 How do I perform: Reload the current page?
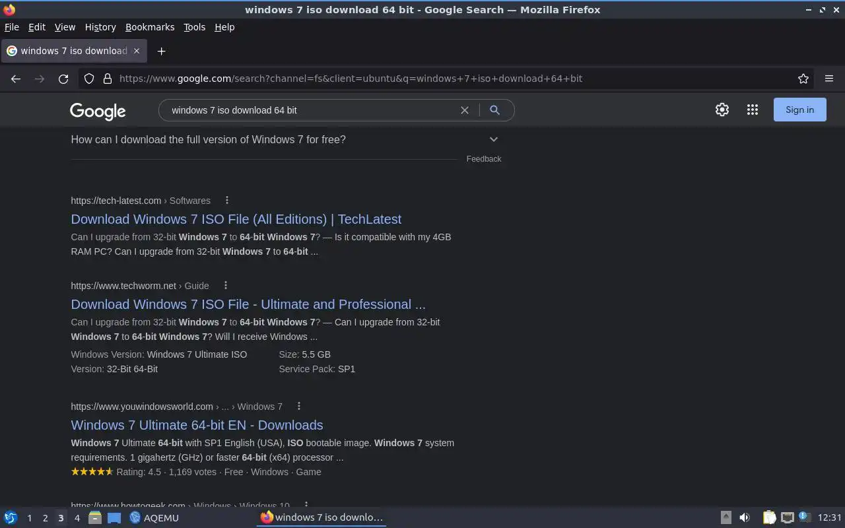coord(63,79)
